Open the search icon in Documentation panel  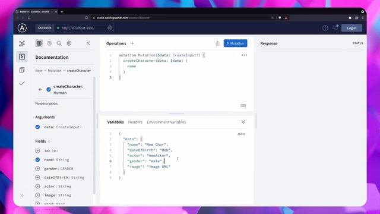pyautogui.click(x=59, y=43)
